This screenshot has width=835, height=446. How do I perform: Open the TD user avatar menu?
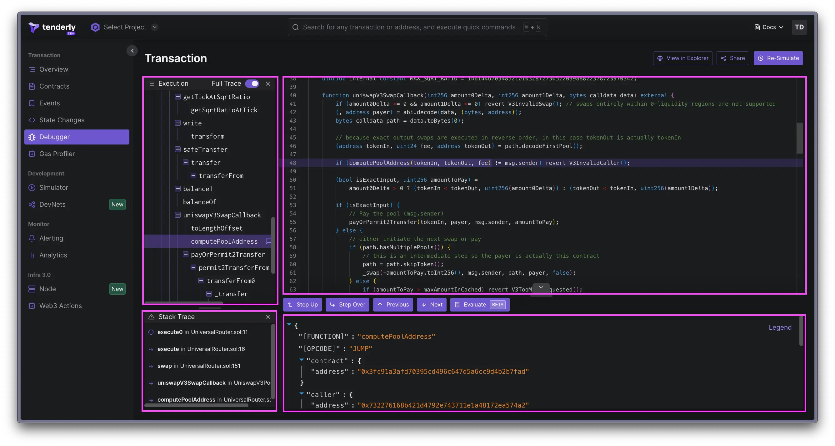click(x=799, y=27)
